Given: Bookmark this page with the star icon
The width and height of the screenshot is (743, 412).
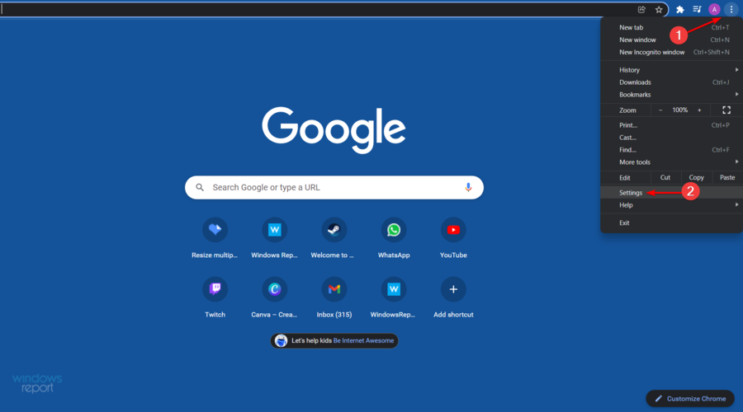Looking at the screenshot, I should coord(659,9).
